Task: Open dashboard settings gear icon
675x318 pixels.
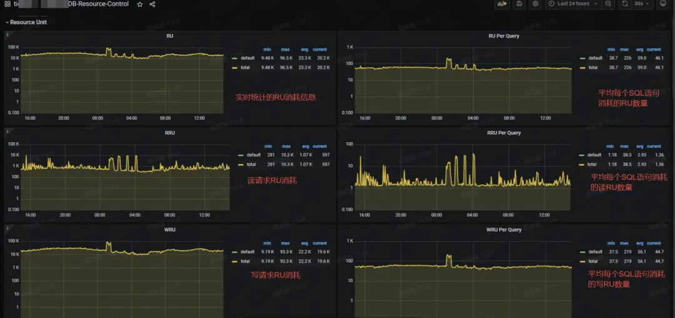Action: click(x=535, y=4)
